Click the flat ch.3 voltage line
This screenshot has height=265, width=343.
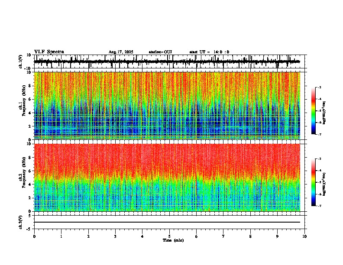pos(167,222)
